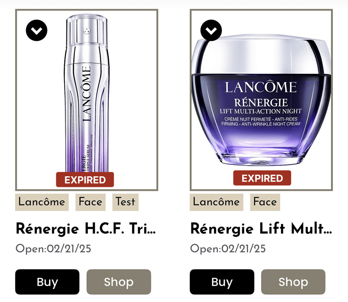
Task: Open the Rénergie Lift Mult... product title
Action: tap(261, 229)
